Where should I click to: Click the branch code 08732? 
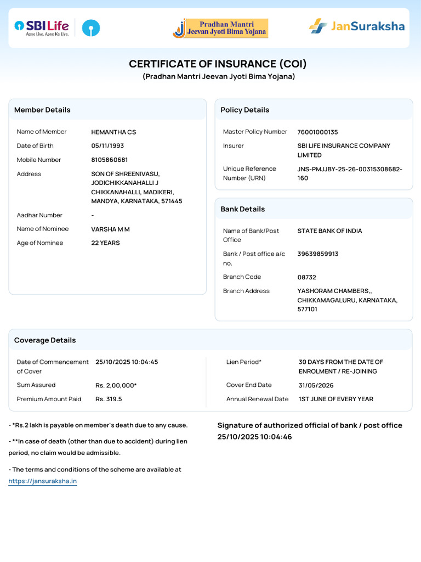click(306, 277)
